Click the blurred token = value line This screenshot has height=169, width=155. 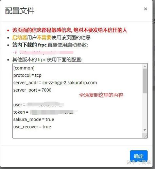pyautogui.click(x=45, y=112)
